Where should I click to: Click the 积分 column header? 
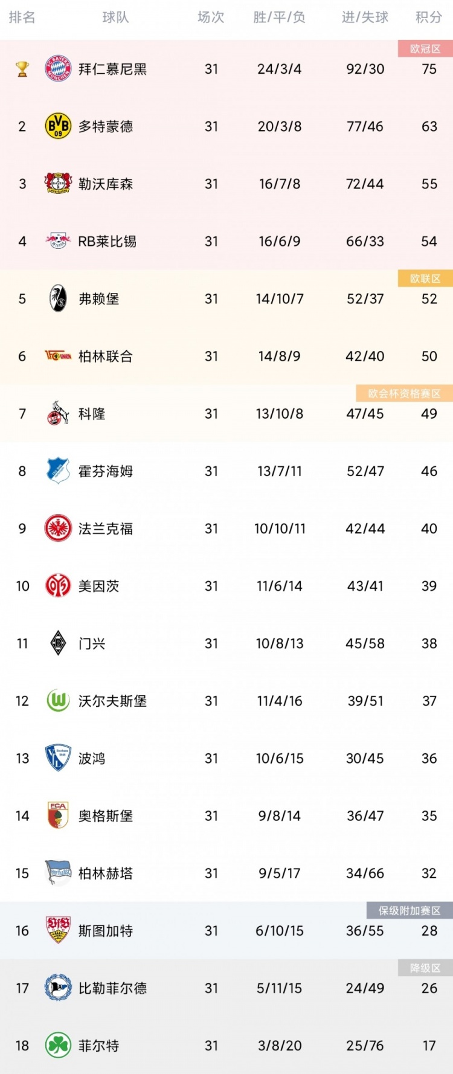pos(429,18)
